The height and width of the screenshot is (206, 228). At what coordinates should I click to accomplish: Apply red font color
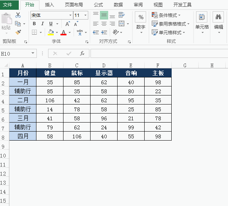point(63,32)
